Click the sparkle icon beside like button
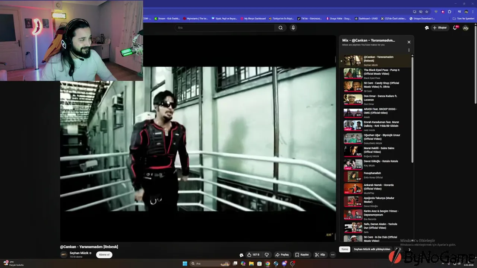 (x=241, y=255)
